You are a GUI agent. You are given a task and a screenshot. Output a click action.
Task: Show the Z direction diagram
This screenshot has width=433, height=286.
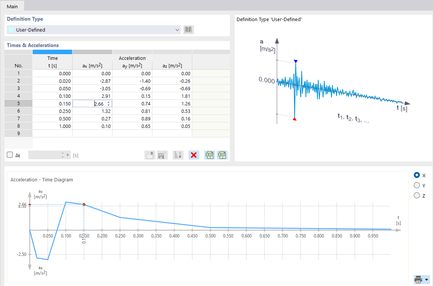pyautogui.click(x=416, y=195)
